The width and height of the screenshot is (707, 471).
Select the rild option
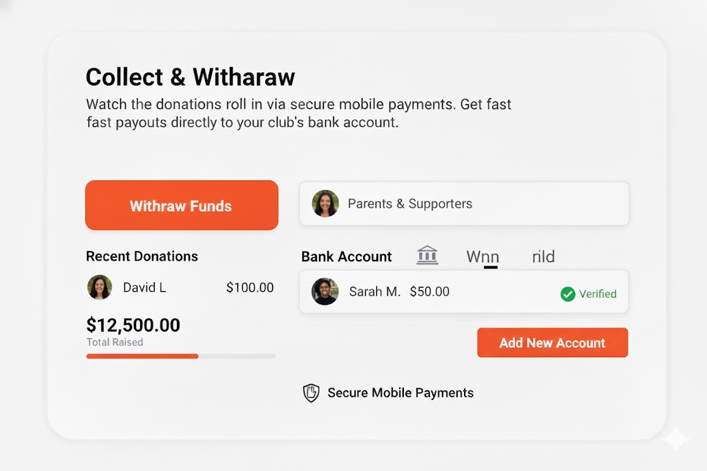coord(543,256)
